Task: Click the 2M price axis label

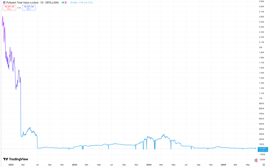Action: point(261,47)
